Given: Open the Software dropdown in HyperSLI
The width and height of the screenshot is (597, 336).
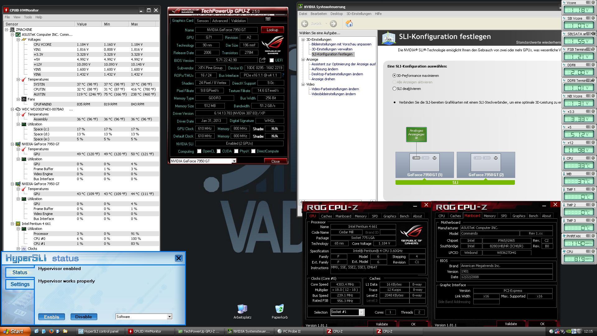Looking at the screenshot, I should (169, 317).
